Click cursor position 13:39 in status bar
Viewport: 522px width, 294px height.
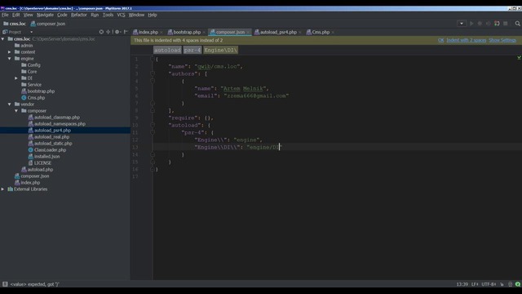pyautogui.click(x=462, y=284)
